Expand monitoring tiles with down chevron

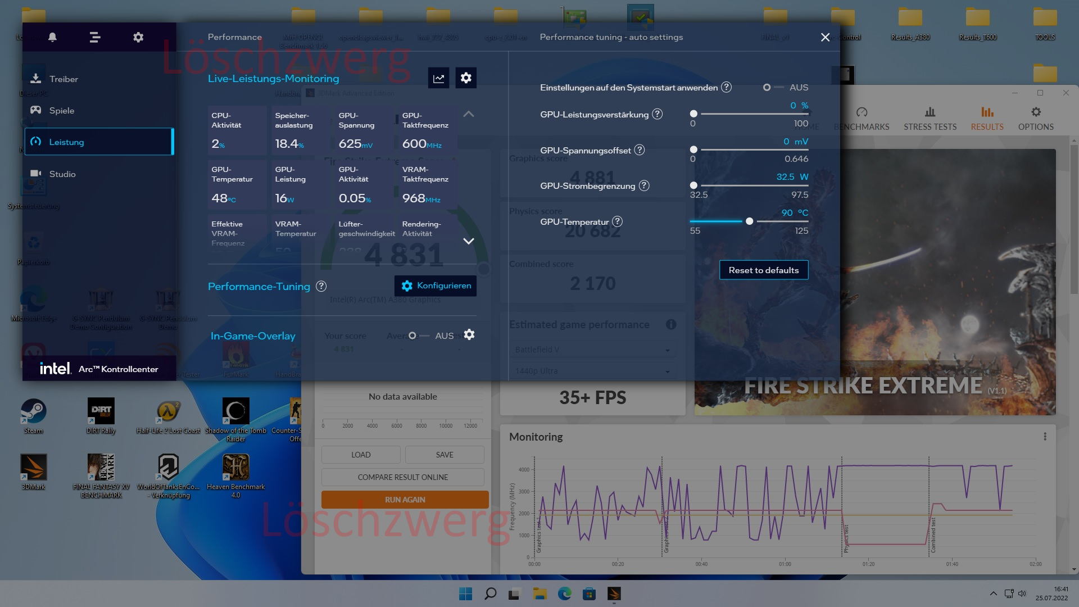tap(468, 241)
